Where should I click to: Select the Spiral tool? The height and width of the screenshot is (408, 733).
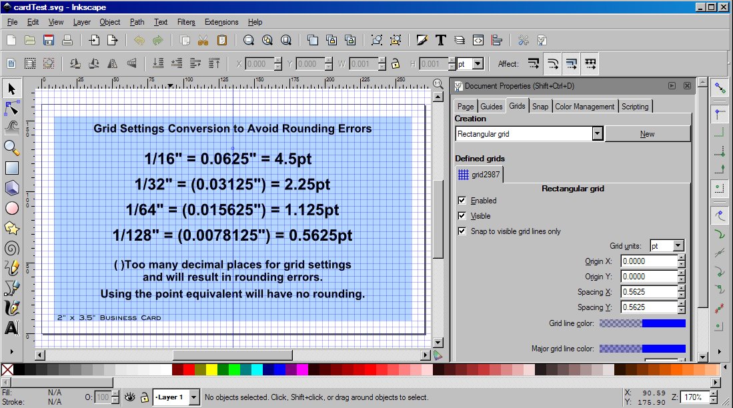coord(12,248)
